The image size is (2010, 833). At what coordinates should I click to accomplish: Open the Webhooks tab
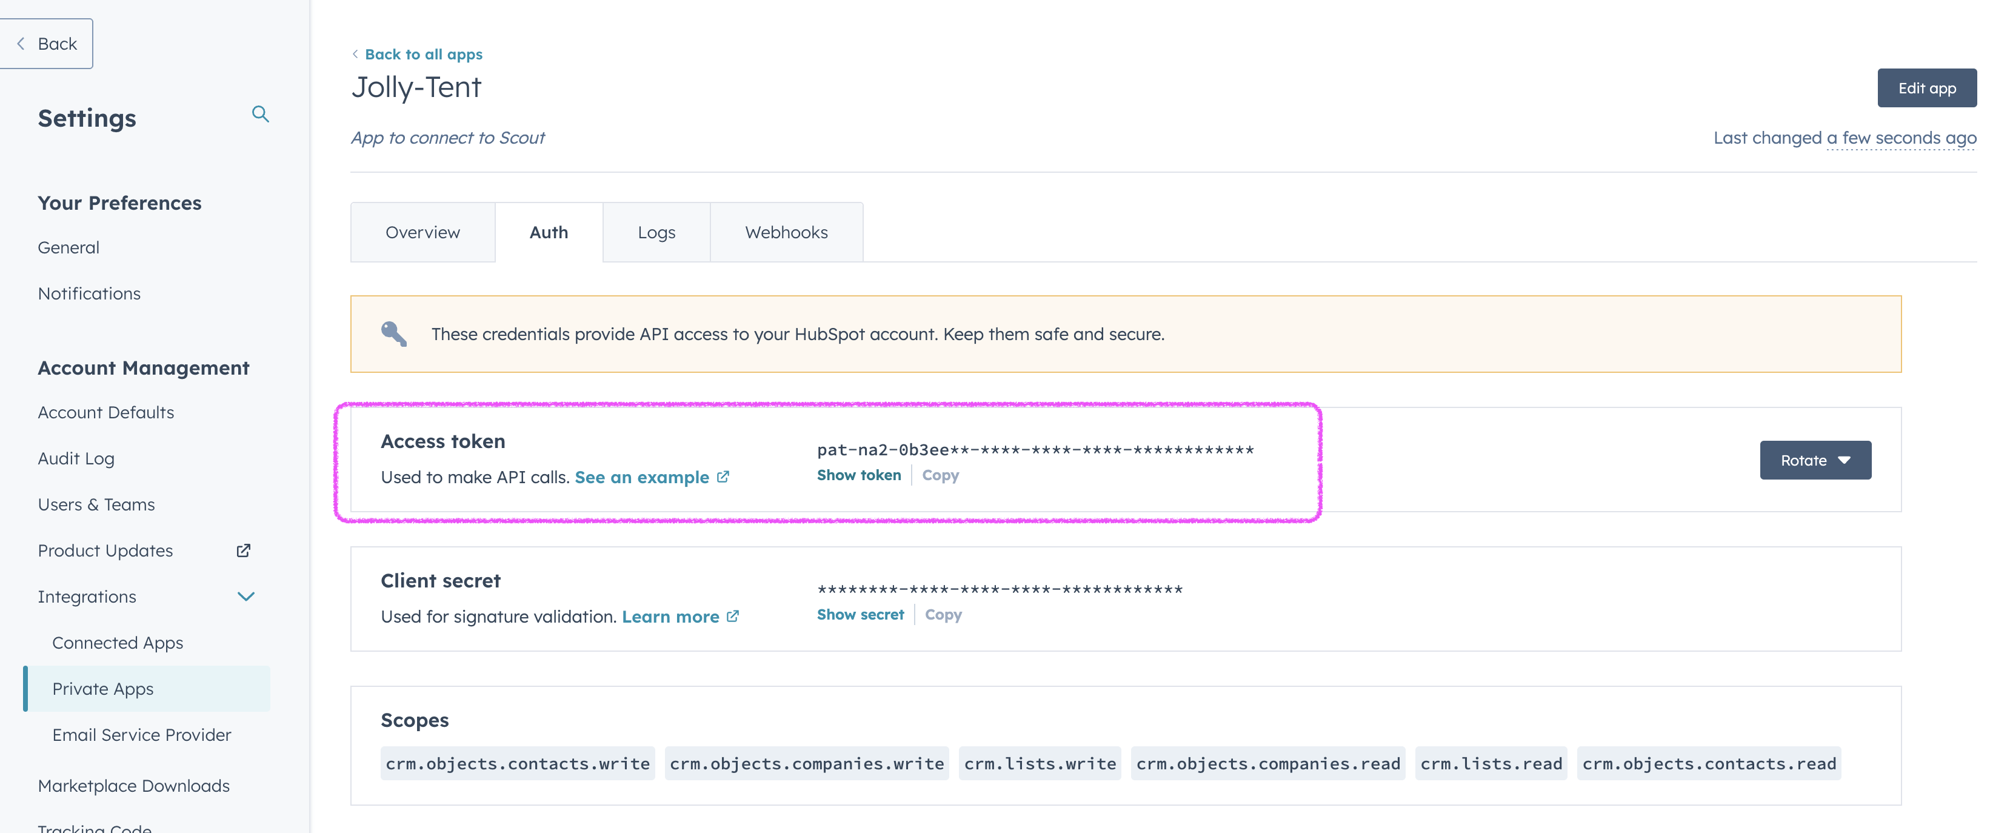(x=786, y=233)
